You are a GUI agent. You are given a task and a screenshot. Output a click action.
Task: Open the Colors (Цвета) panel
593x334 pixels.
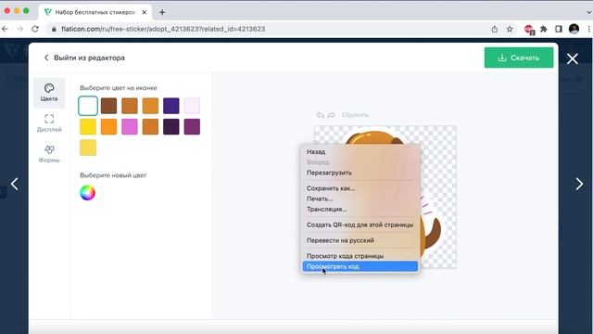49,93
